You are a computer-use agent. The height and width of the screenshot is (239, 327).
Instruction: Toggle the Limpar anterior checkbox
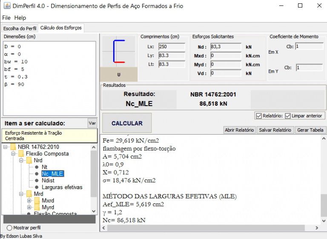coord(287,116)
